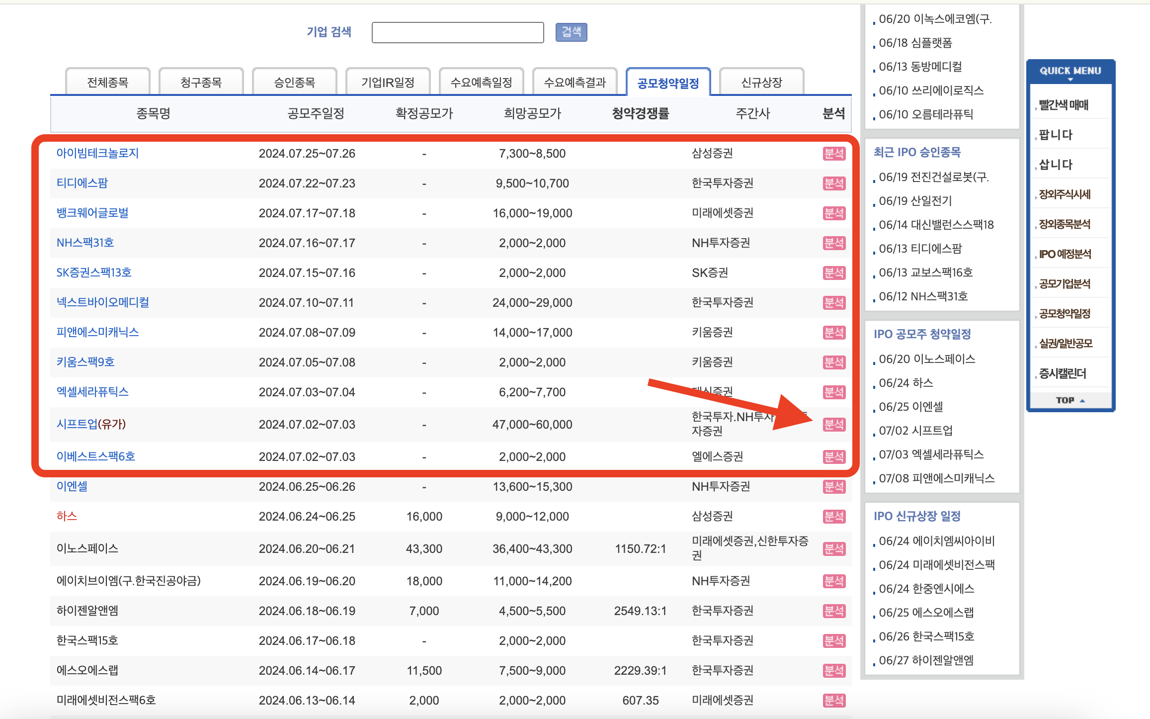Open the 넥스트바이오메디컬 stock link
The image size is (1150, 719).
pyautogui.click(x=103, y=302)
